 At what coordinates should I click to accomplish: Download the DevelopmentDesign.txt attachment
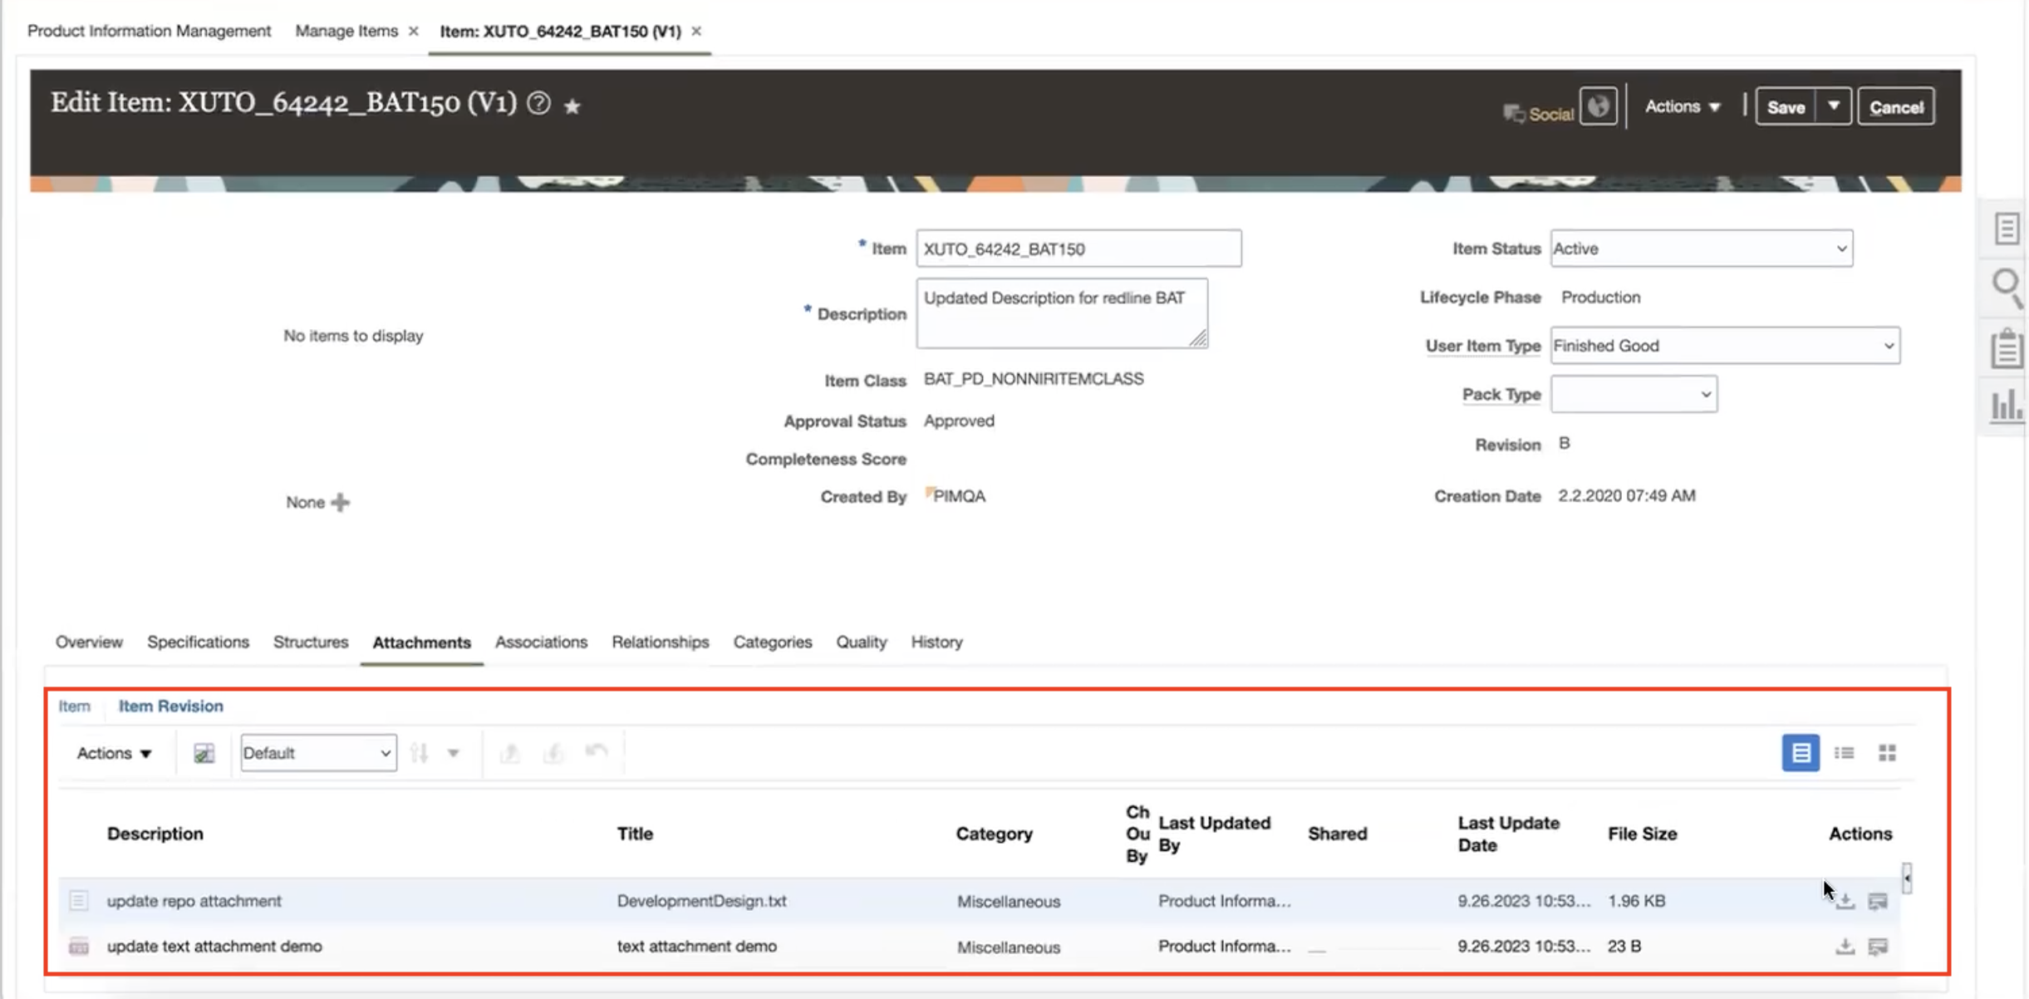pyautogui.click(x=1845, y=901)
